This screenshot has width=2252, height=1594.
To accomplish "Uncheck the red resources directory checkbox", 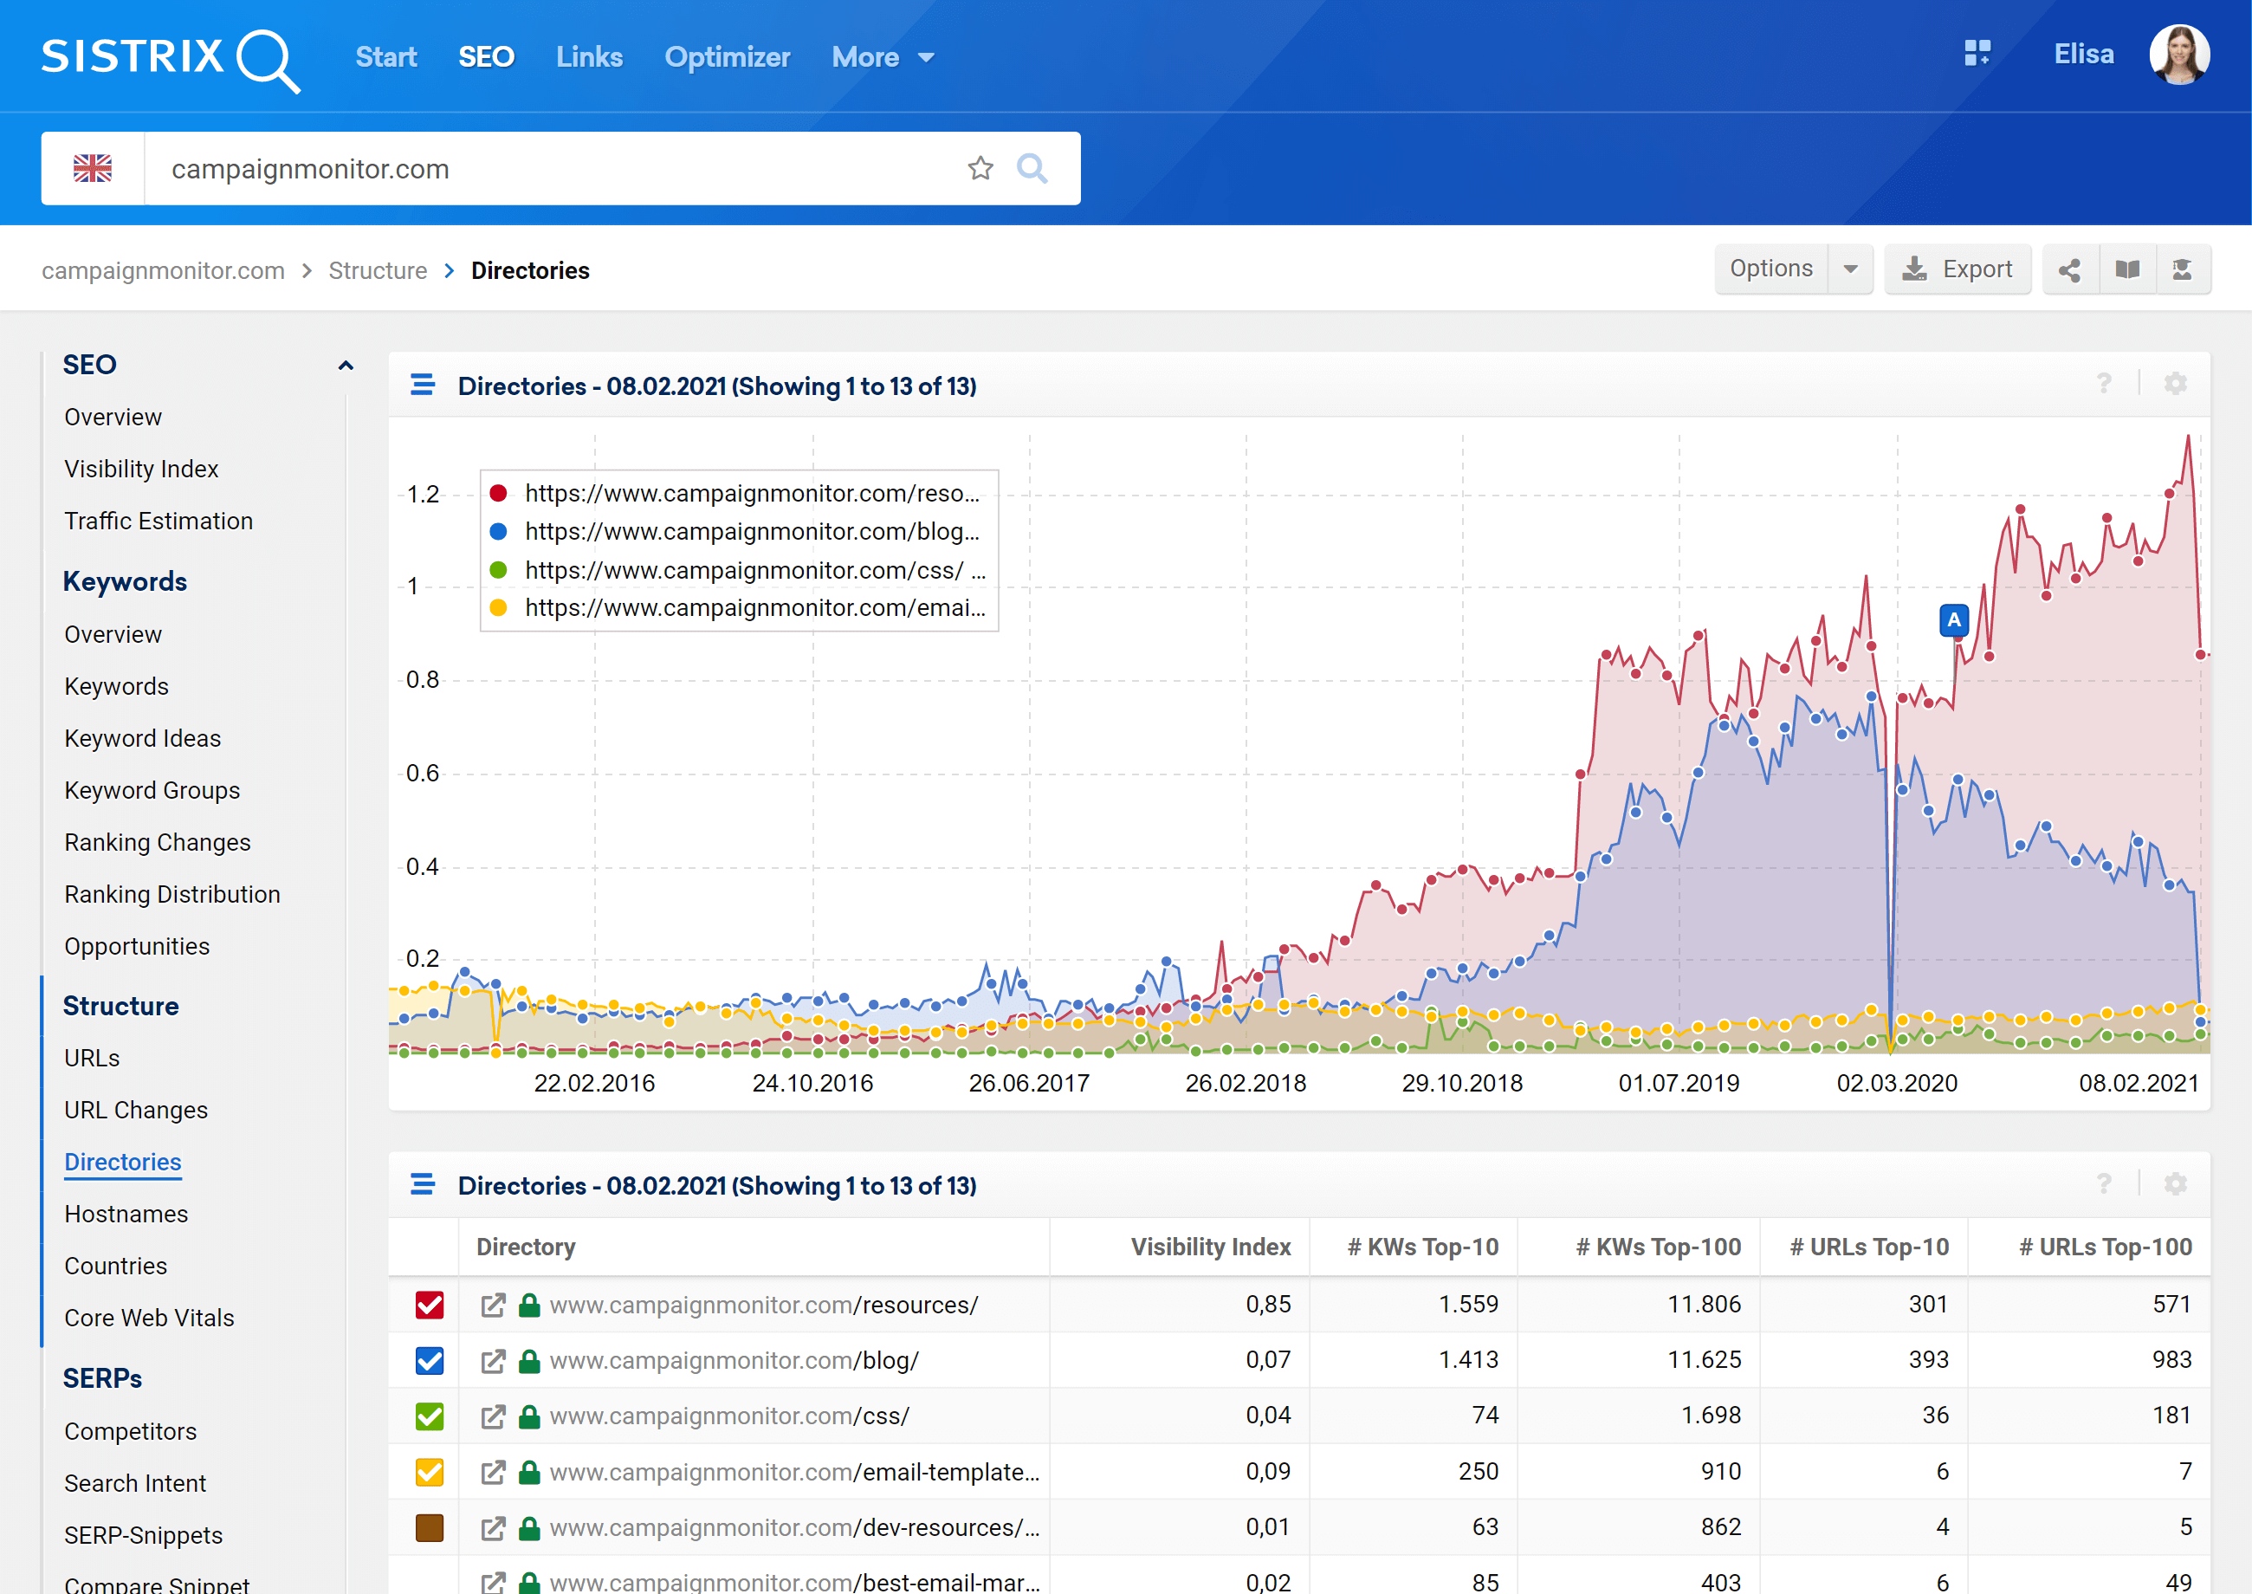I will (430, 1306).
